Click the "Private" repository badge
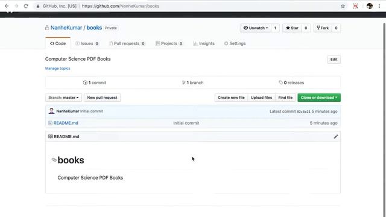 pos(111,28)
